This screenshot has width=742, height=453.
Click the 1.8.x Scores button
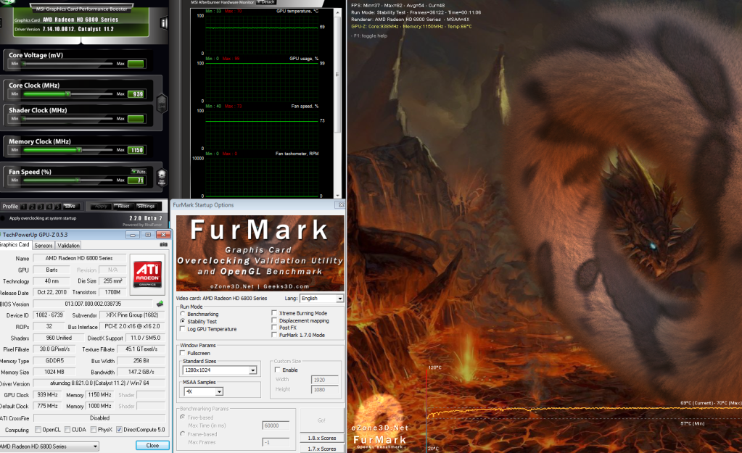321,439
